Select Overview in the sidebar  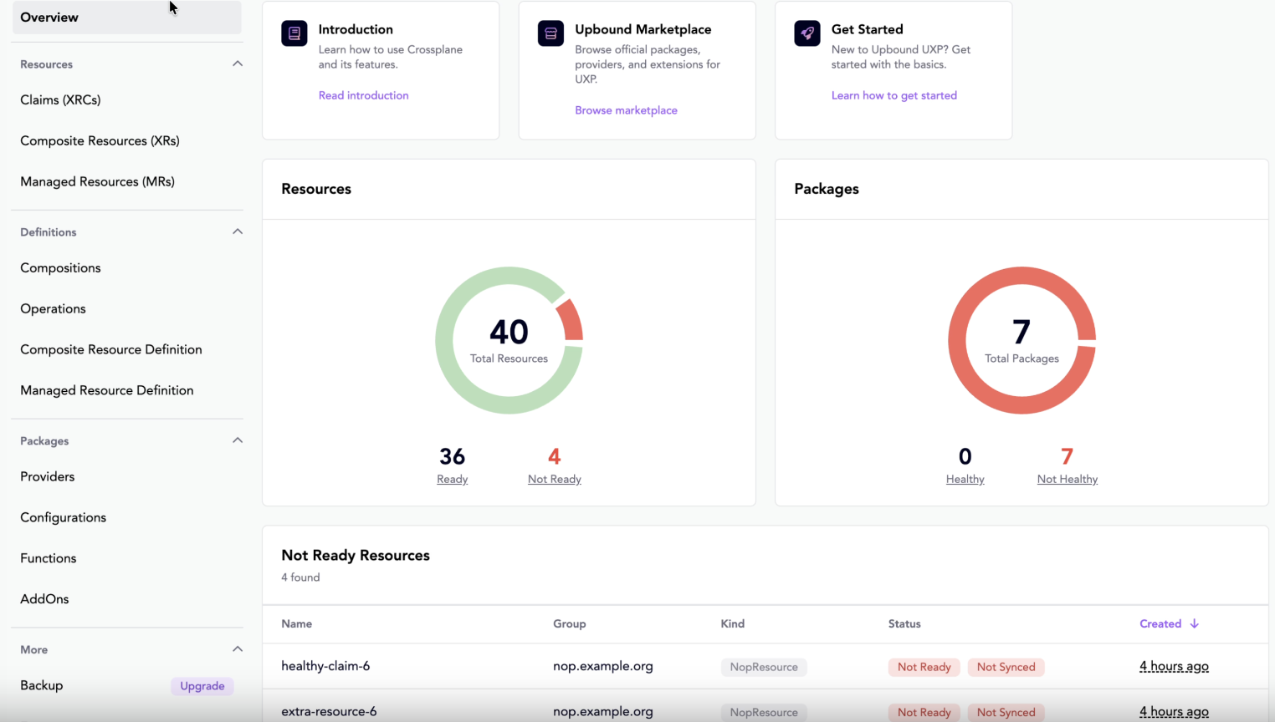pyautogui.click(x=49, y=17)
